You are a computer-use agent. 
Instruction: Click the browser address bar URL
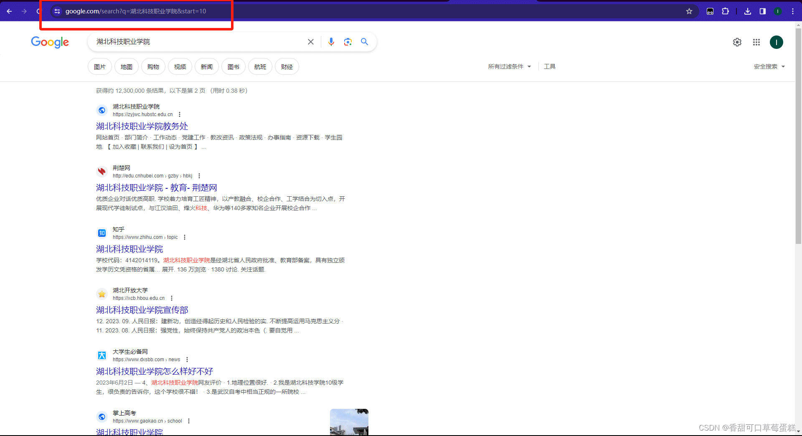pyautogui.click(x=136, y=11)
